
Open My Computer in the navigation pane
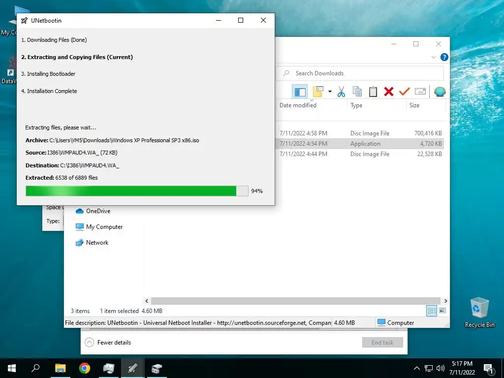tap(99, 227)
